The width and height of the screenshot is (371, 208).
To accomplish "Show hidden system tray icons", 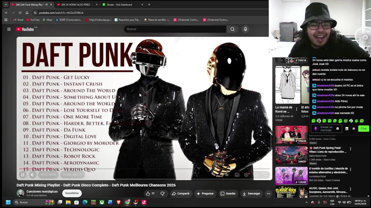I will tap(306, 203).
